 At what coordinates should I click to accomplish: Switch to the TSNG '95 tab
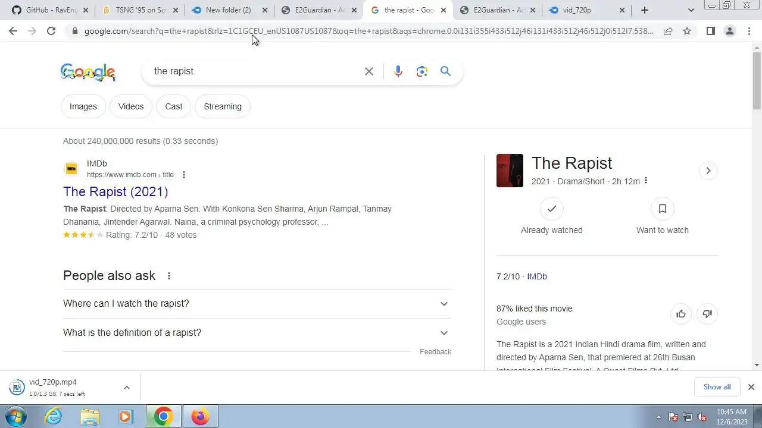pos(140,10)
